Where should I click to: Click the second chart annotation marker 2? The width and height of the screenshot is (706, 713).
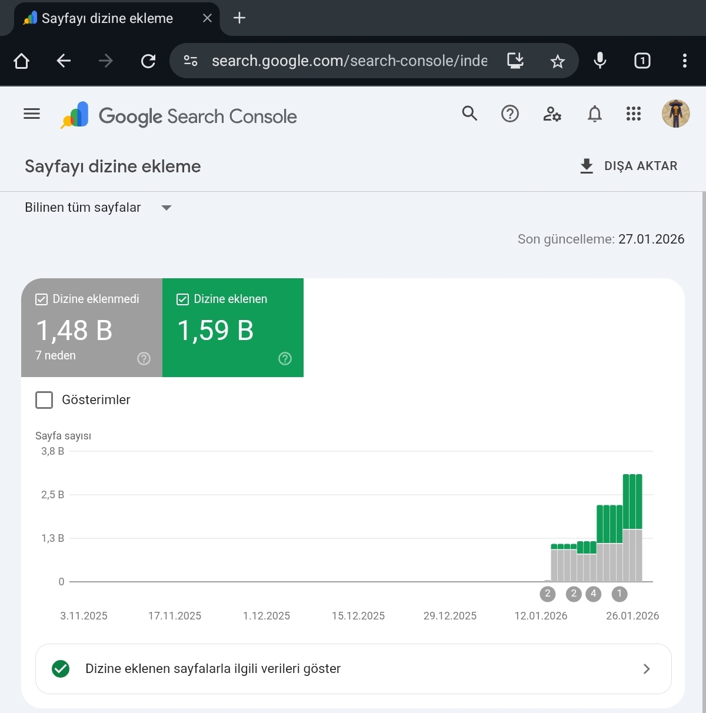[x=574, y=594]
